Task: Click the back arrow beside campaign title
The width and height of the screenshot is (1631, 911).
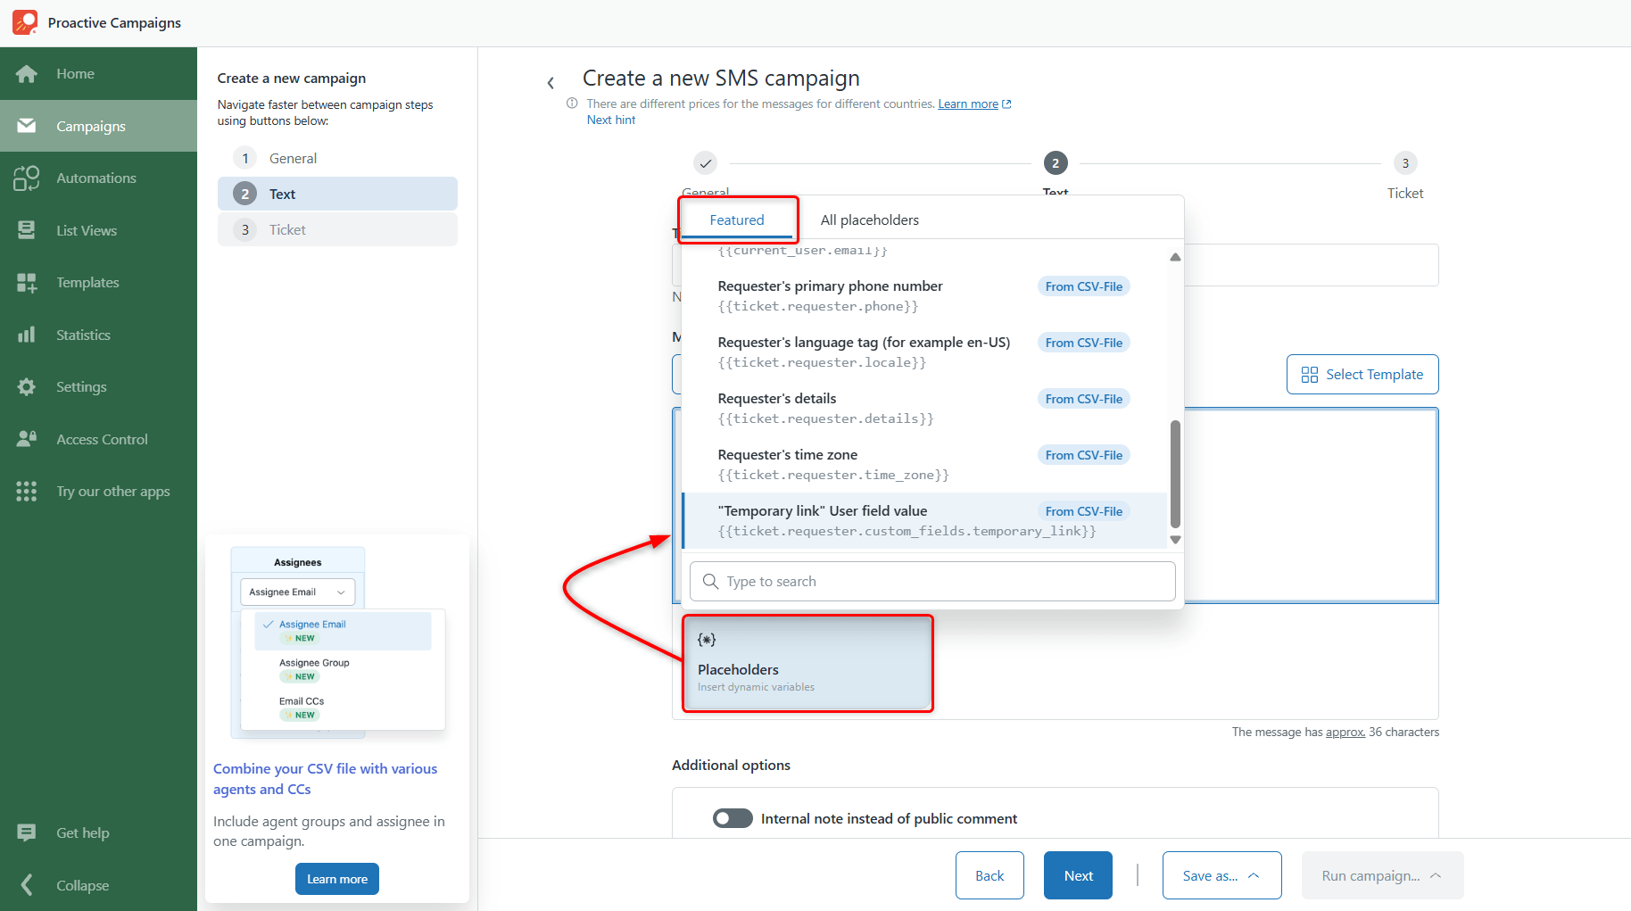Action: click(551, 83)
